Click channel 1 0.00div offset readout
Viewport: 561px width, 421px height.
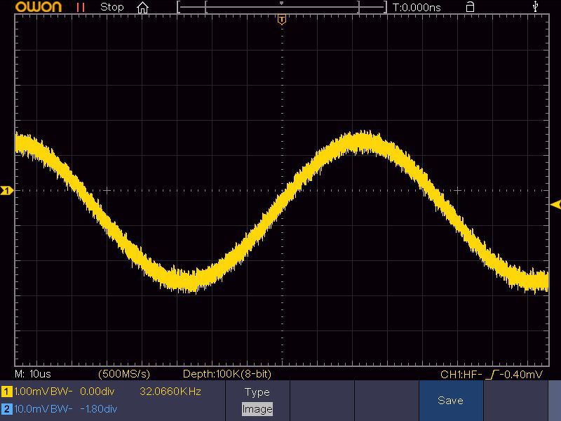97,392
